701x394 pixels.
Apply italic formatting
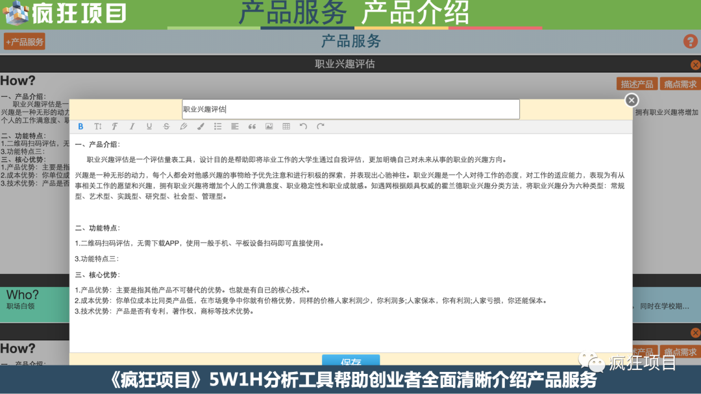click(x=132, y=127)
